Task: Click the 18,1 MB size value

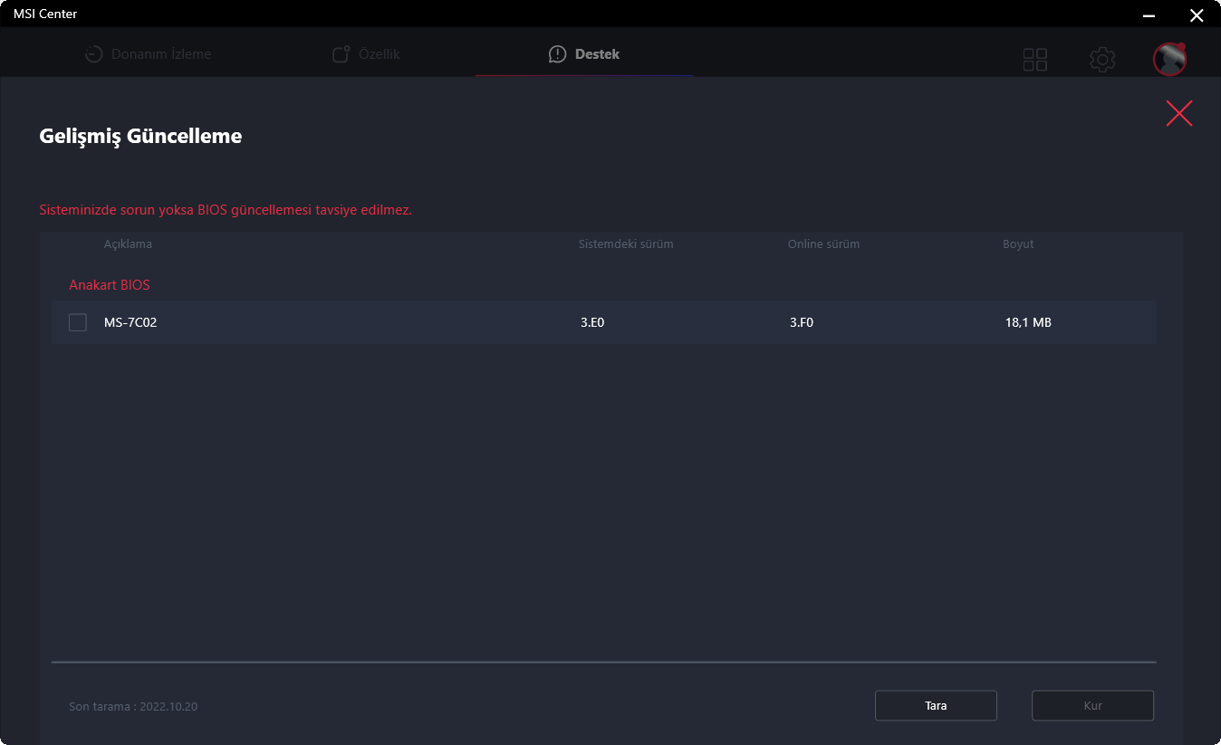Action: 1028,322
